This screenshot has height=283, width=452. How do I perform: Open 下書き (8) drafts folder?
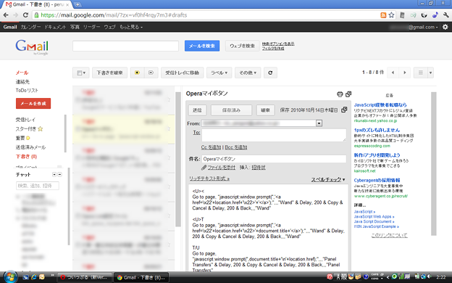(x=26, y=157)
